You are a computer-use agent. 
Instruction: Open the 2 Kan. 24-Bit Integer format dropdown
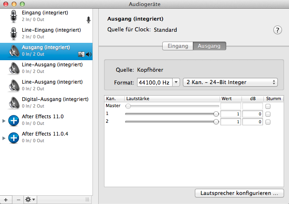click(x=230, y=82)
